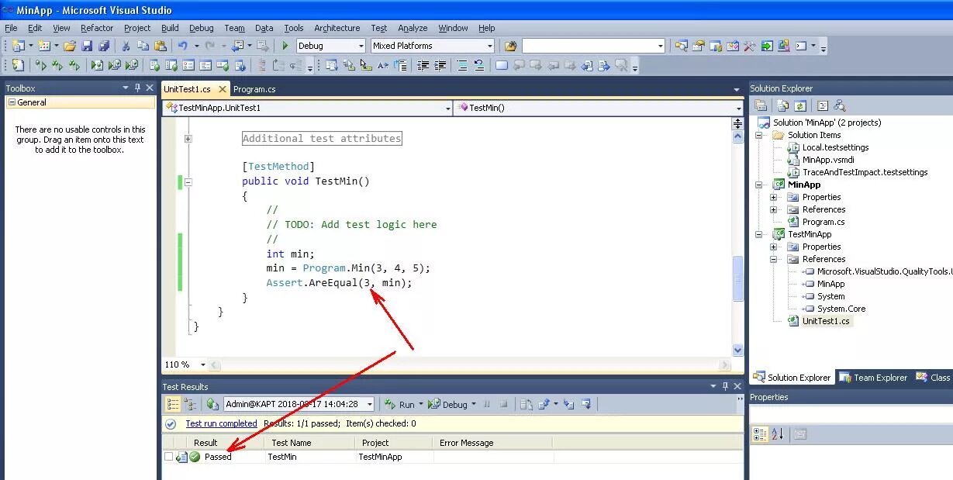Toggle auto-hide pin on Toolbox panel
Screen dimensions: 953x480
[x=138, y=88]
